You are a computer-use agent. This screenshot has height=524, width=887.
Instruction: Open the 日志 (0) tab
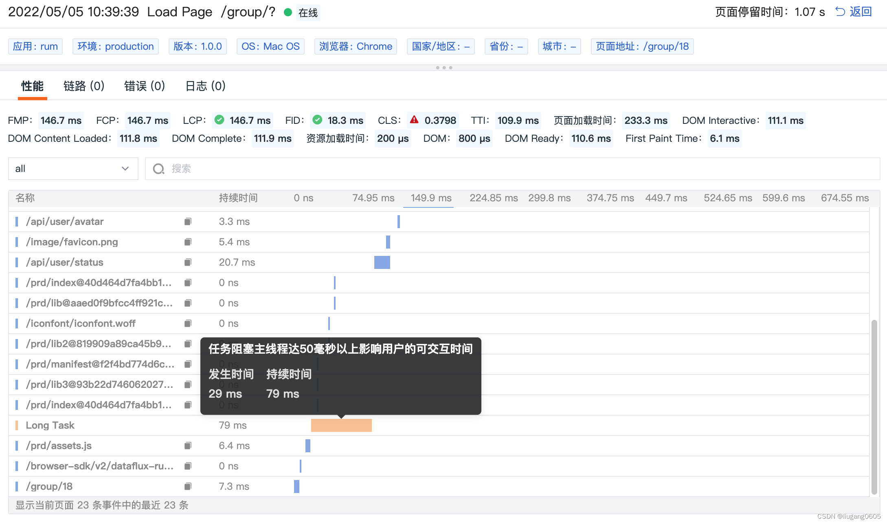[205, 86]
